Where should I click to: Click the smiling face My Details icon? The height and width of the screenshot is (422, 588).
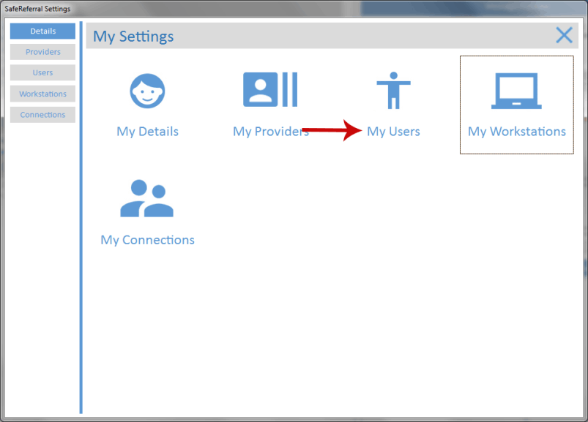click(147, 91)
